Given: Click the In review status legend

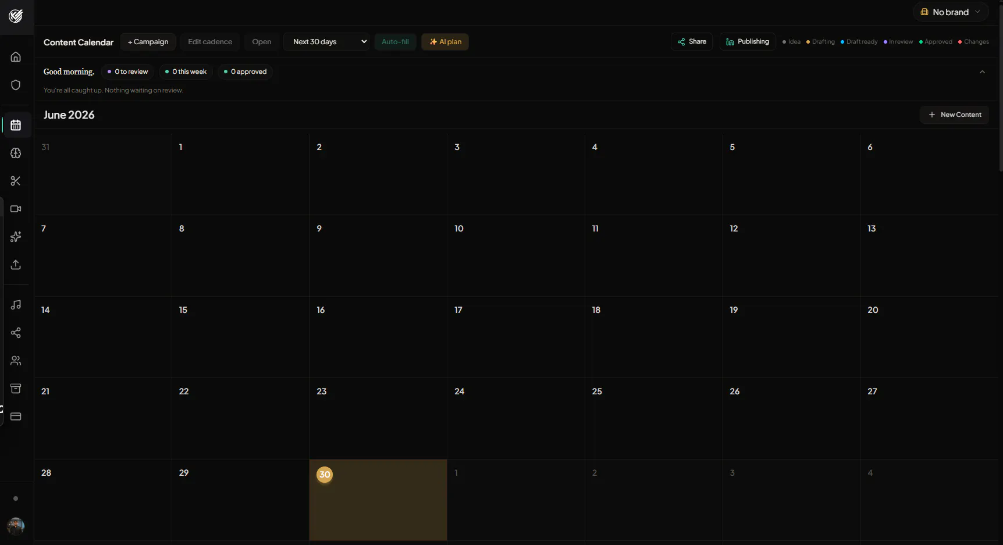Looking at the screenshot, I should pyautogui.click(x=898, y=42).
